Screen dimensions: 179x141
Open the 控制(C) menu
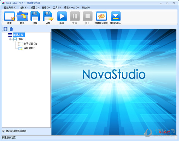(x=24, y=7)
